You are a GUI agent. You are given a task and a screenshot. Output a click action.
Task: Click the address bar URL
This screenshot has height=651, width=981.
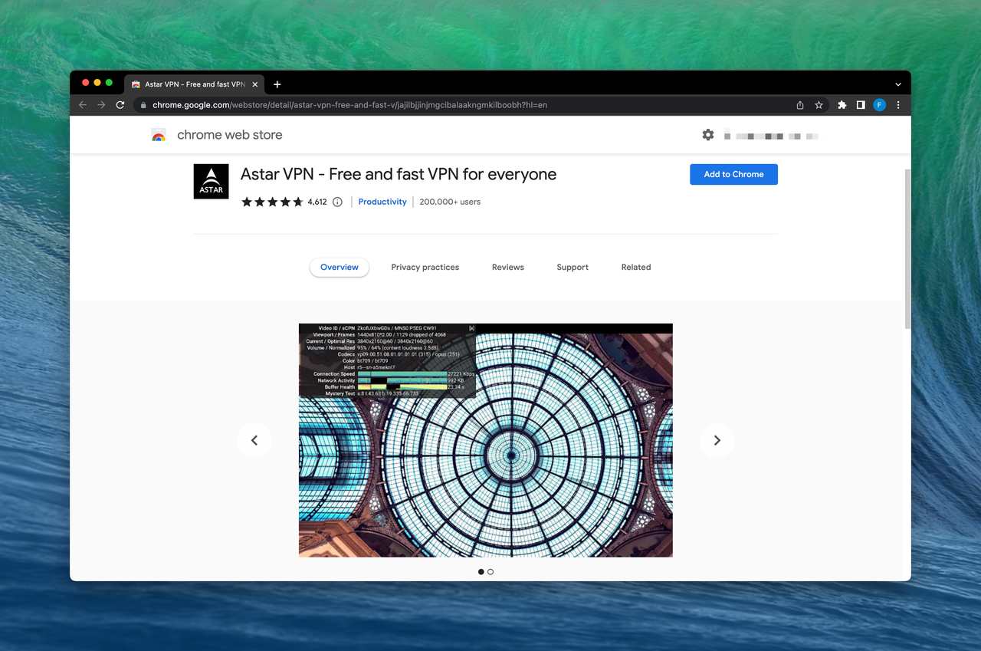349,105
